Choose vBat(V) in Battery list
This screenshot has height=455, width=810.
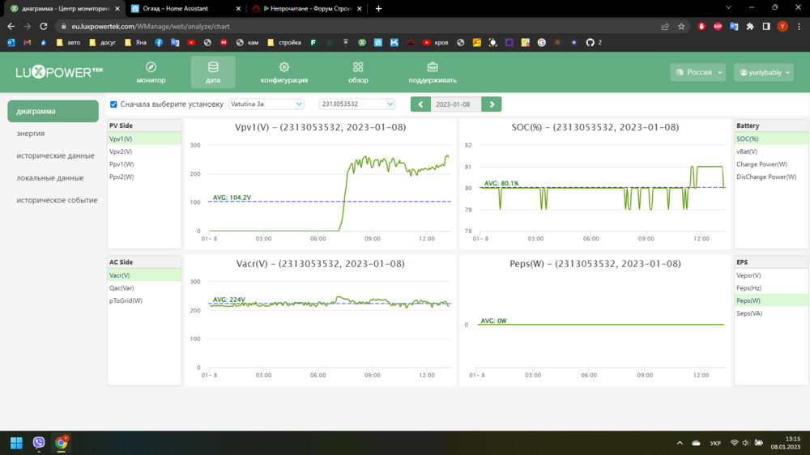pos(747,151)
